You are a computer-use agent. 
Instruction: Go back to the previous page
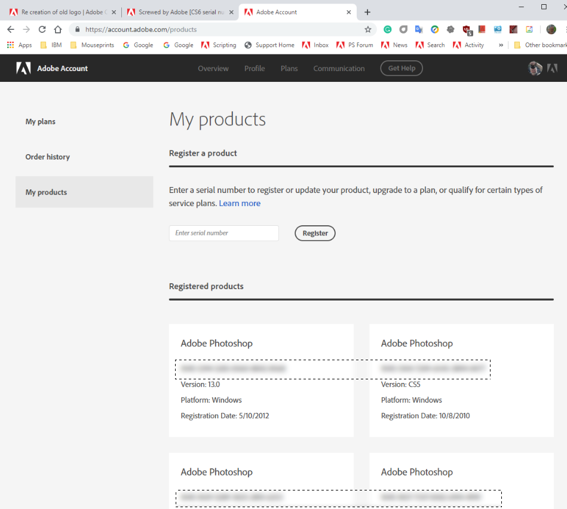pos(11,29)
